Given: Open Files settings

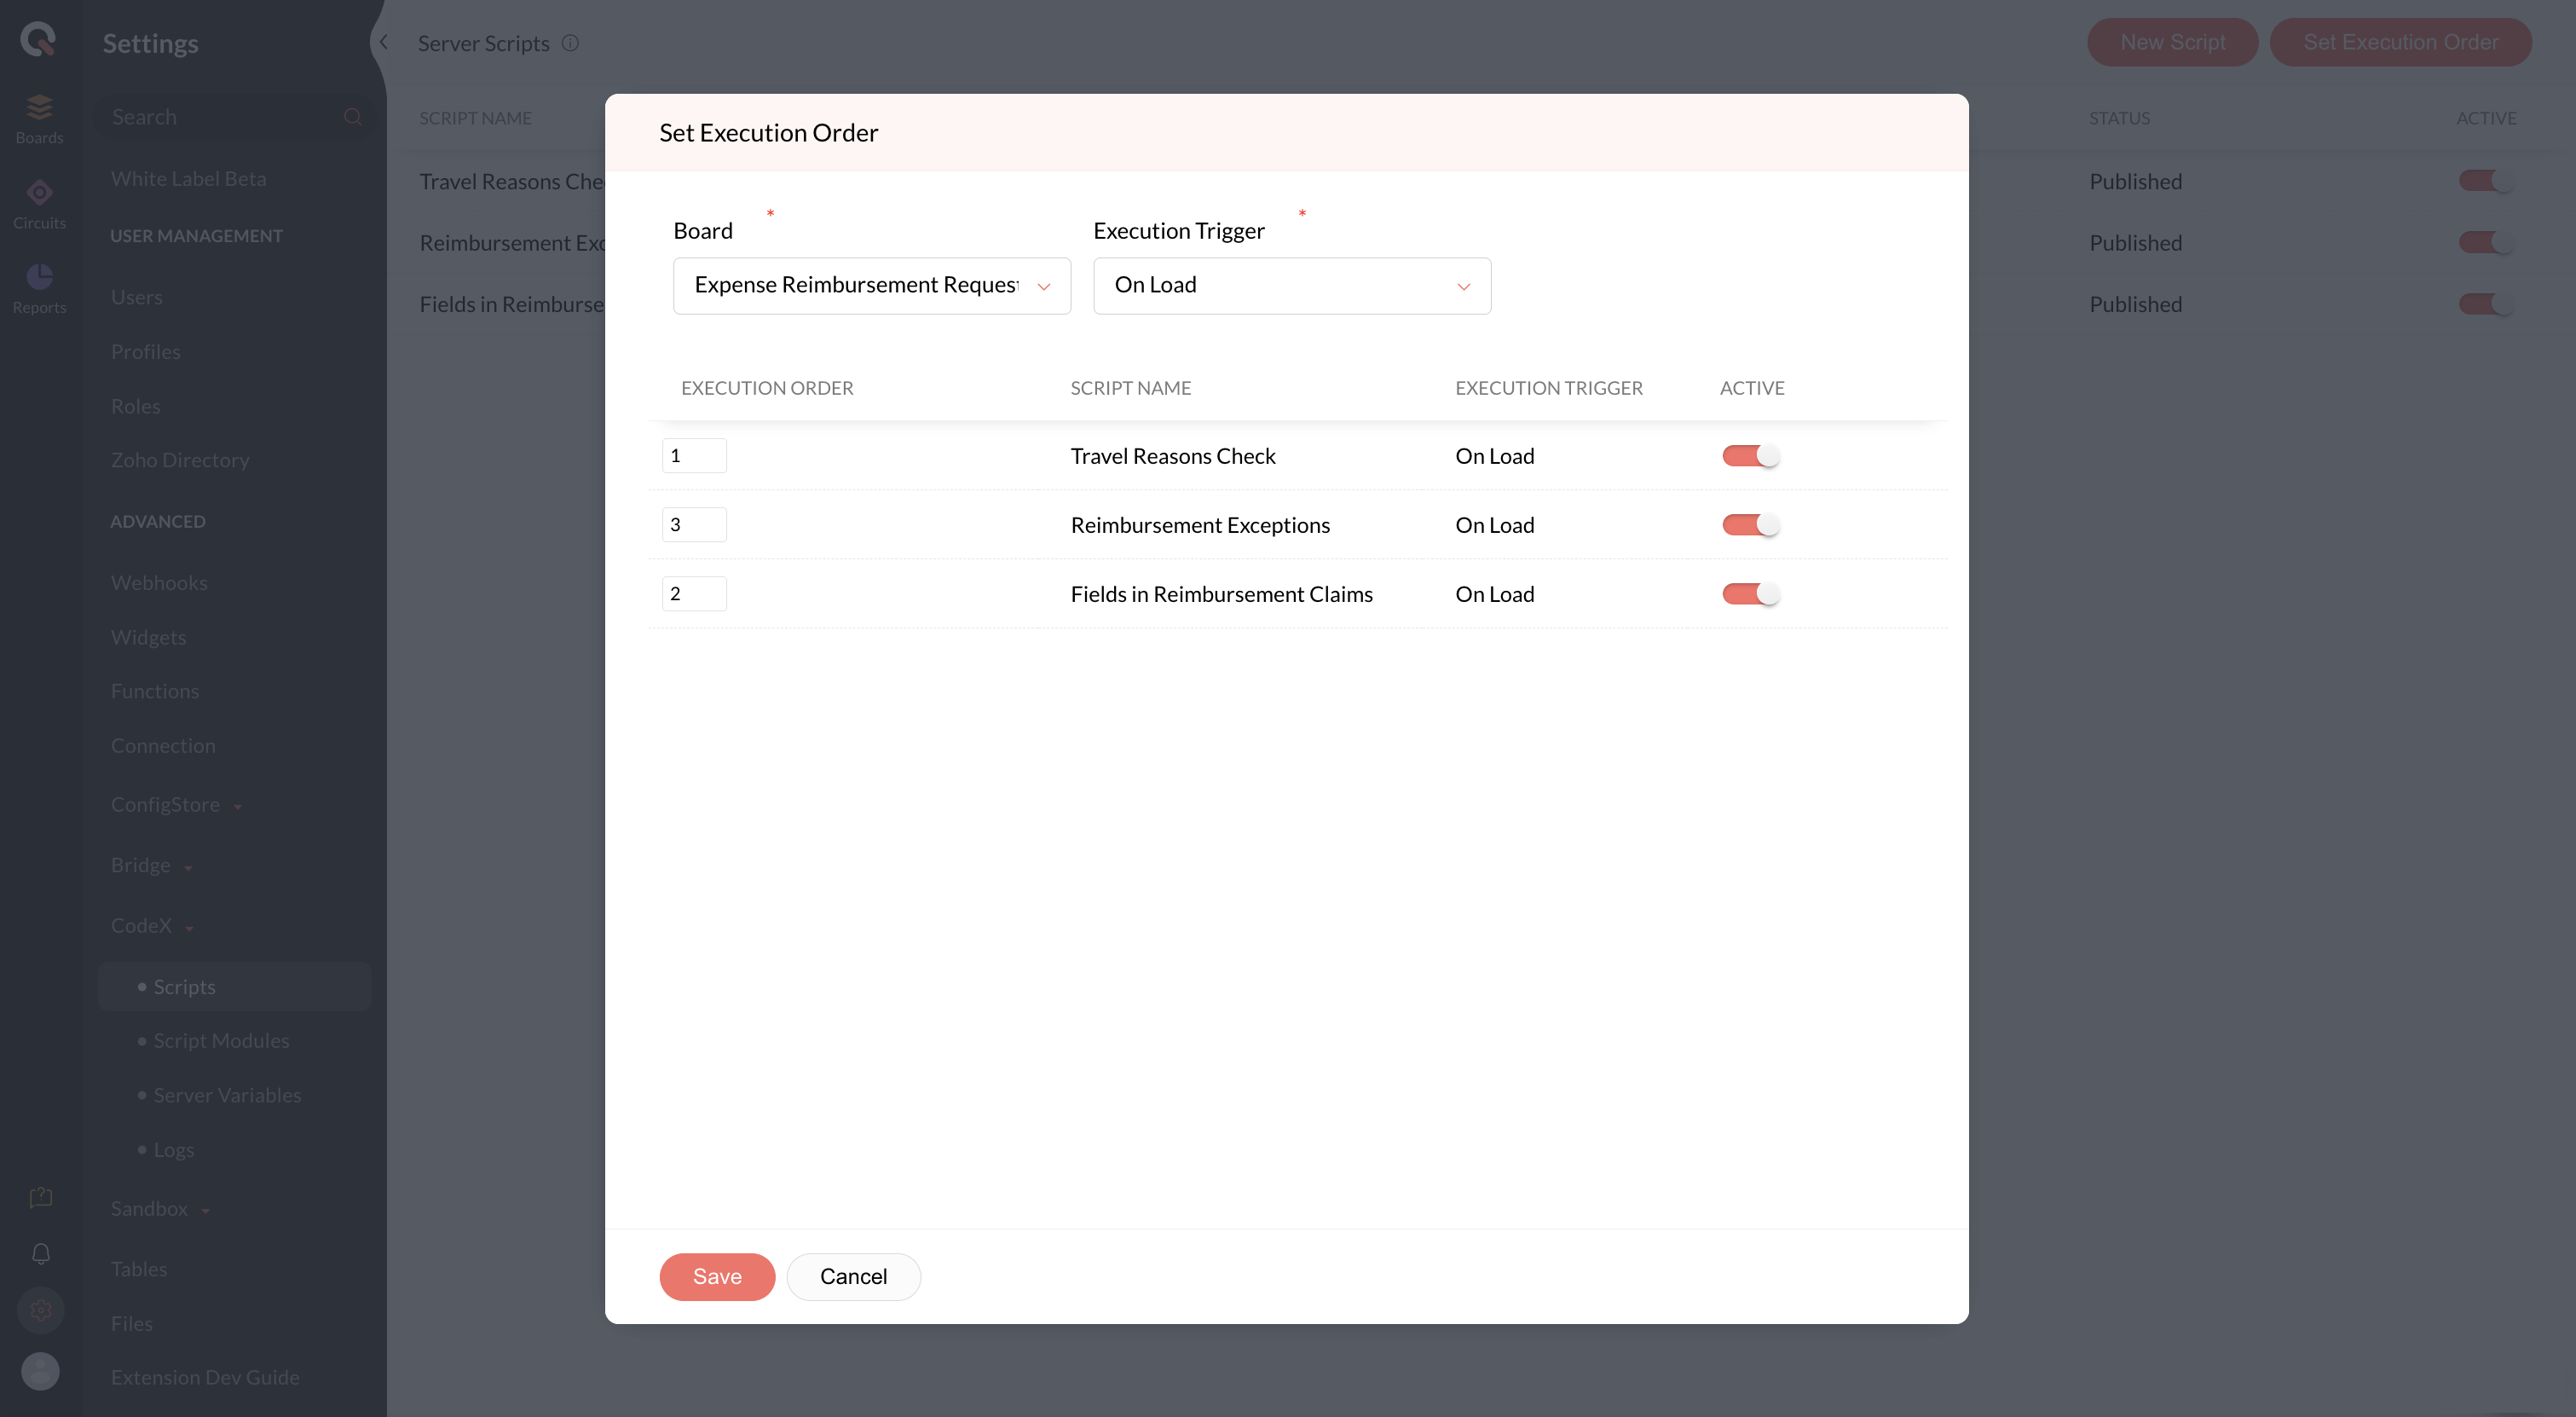Looking at the screenshot, I should (131, 1324).
